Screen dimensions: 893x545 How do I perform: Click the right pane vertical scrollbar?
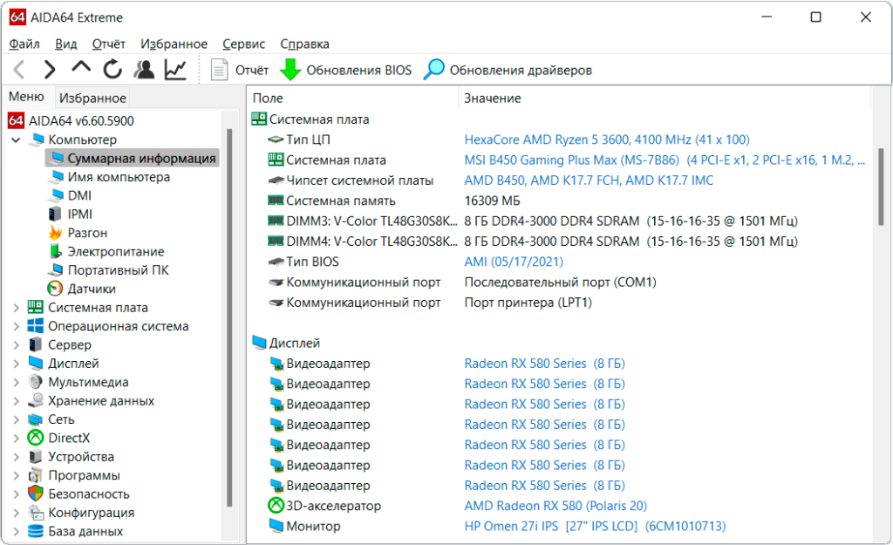point(882,218)
